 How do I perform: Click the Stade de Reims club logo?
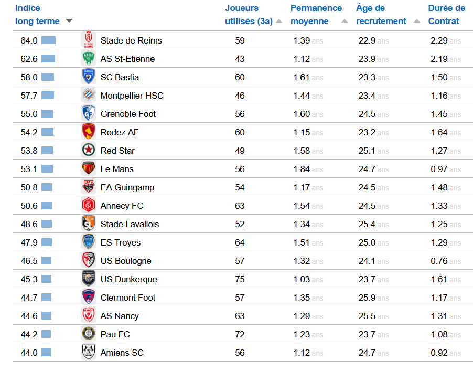coord(89,40)
